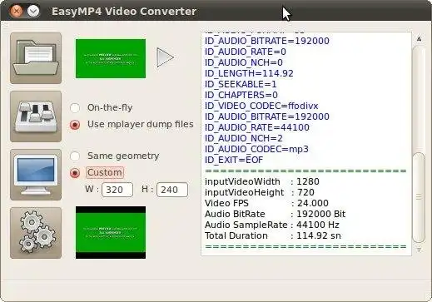Click the ID_AUDIO_RATE=0 line
Image resolution: width=432 pixels, height=302 pixels.
[246, 52]
